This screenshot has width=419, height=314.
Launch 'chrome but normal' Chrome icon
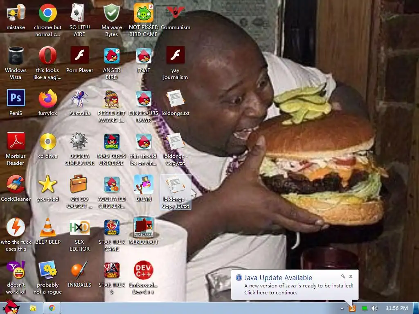click(47, 13)
